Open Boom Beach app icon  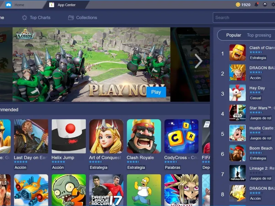coord(238,153)
